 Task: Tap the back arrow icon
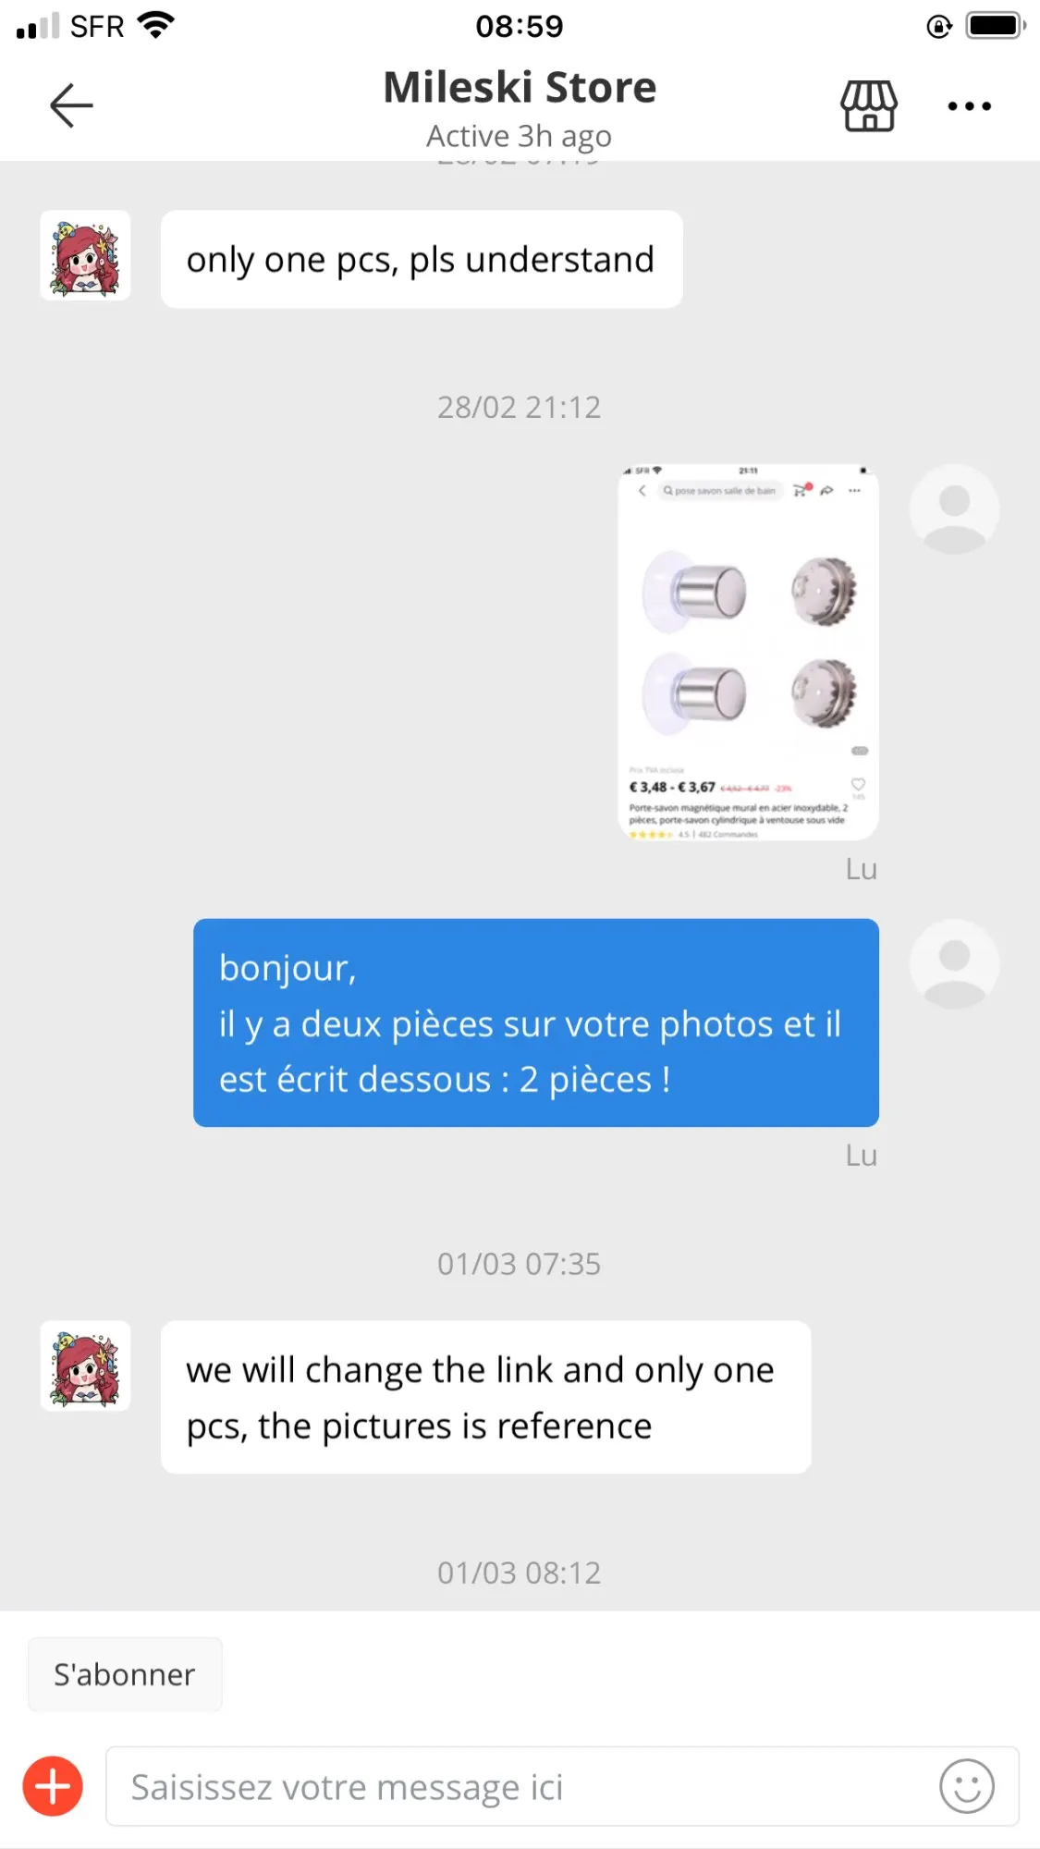coord(71,105)
